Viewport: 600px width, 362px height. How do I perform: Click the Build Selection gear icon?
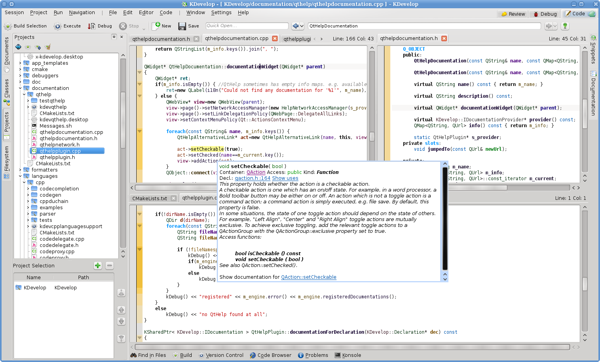click(7, 26)
